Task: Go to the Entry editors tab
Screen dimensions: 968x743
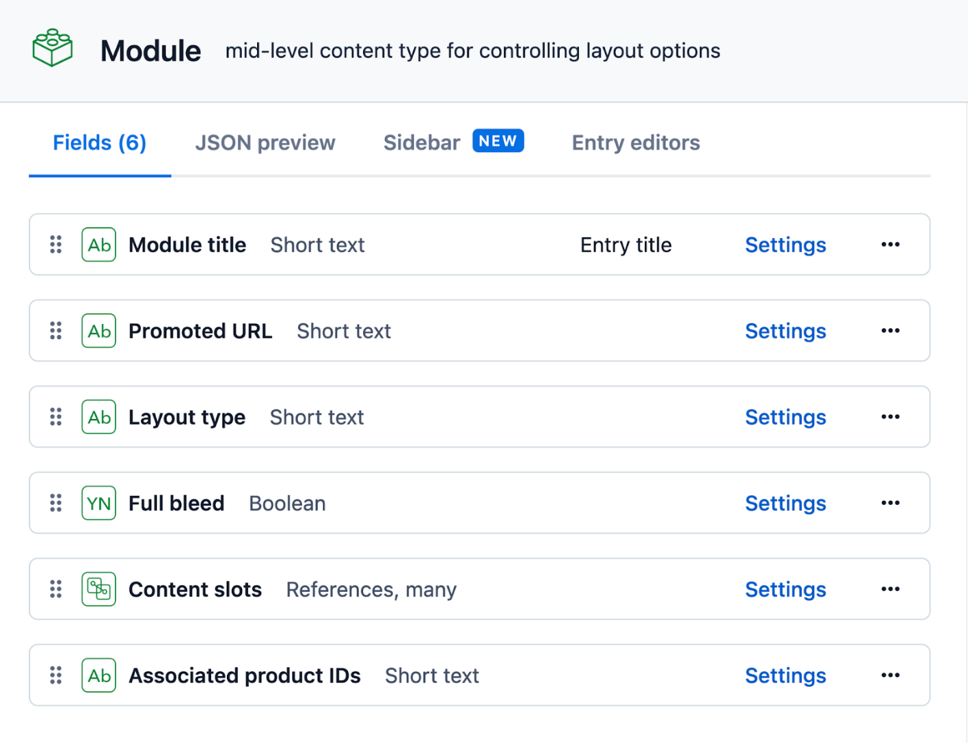Action: point(636,142)
